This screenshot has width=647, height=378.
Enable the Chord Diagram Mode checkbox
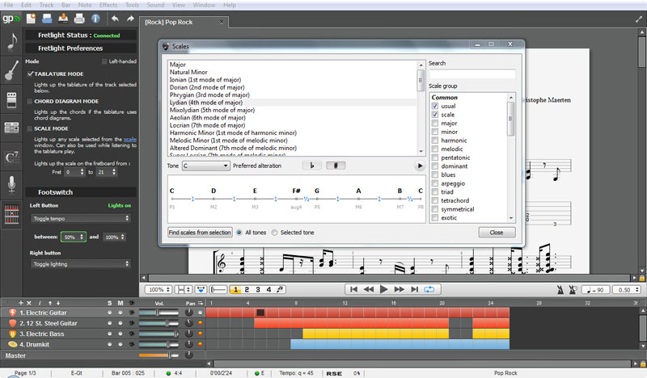point(30,102)
